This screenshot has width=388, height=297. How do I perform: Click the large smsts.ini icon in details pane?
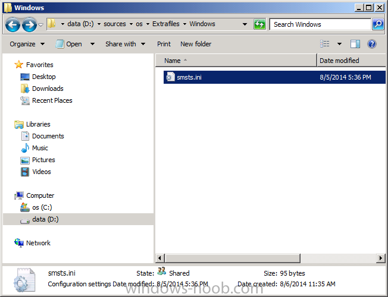pyautogui.click(x=24, y=280)
